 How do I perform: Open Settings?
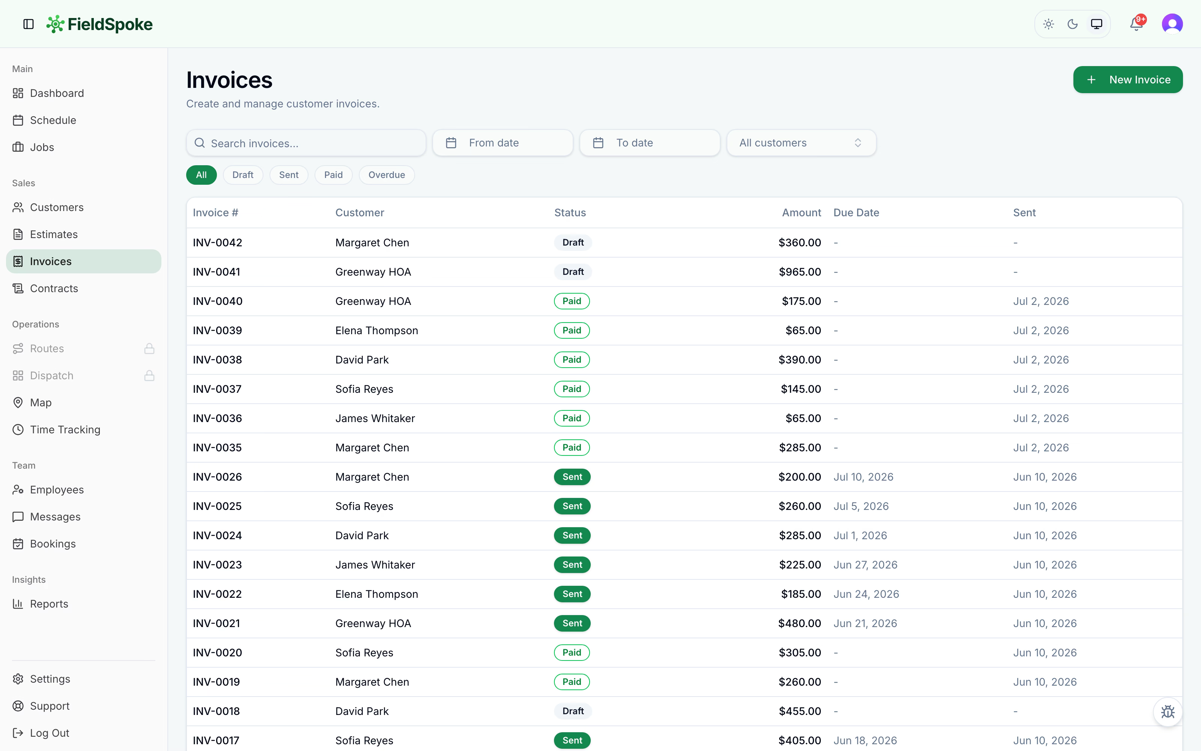coord(83,679)
